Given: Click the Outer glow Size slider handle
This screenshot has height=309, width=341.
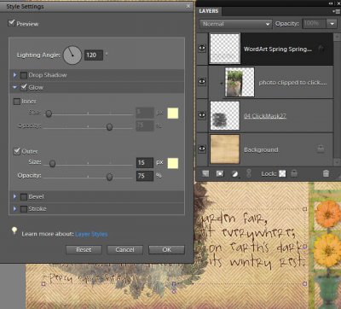Looking at the screenshot, I should tap(52, 164).
